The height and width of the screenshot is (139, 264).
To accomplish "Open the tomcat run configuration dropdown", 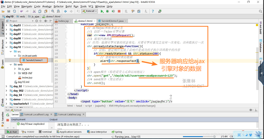I will click(x=90, y=11).
